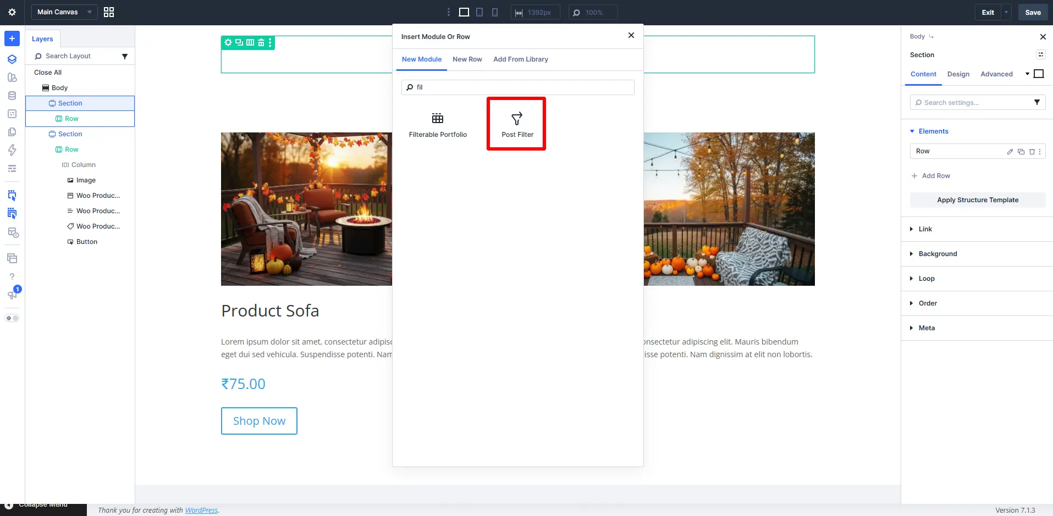Open help question mark in sidebar
This screenshot has height=516, width=1053.
point(12,276)
